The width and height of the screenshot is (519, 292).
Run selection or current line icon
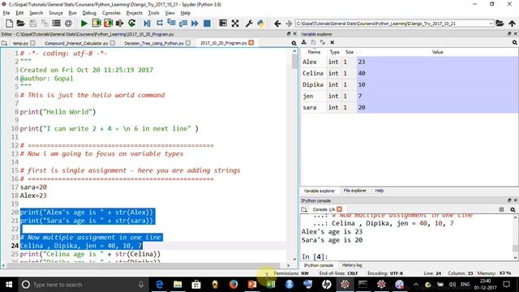[119, 24]
